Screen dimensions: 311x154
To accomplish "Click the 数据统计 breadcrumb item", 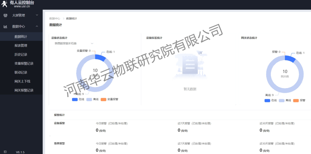I will coord(72,19).
